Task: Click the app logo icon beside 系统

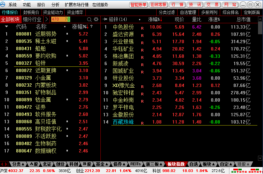Action: (3, 5)
